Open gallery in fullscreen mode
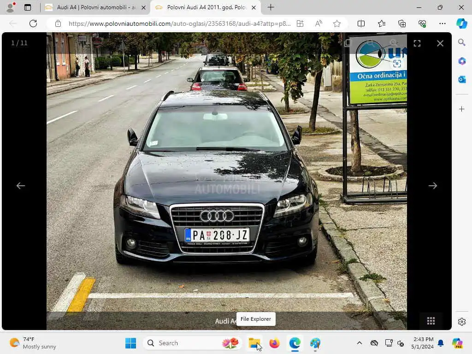This screenshot has height=354, width=472. click(x=417, y=43)
